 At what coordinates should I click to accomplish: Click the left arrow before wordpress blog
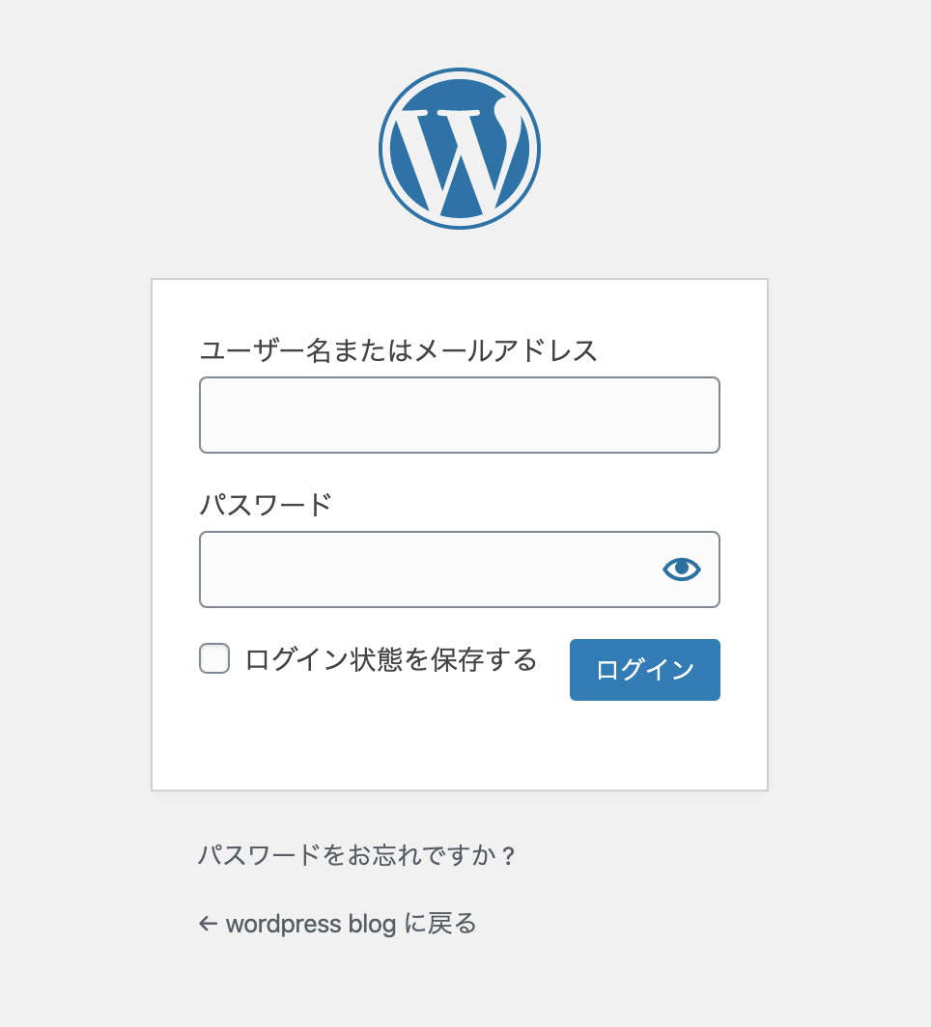click(x=208, y=924)
